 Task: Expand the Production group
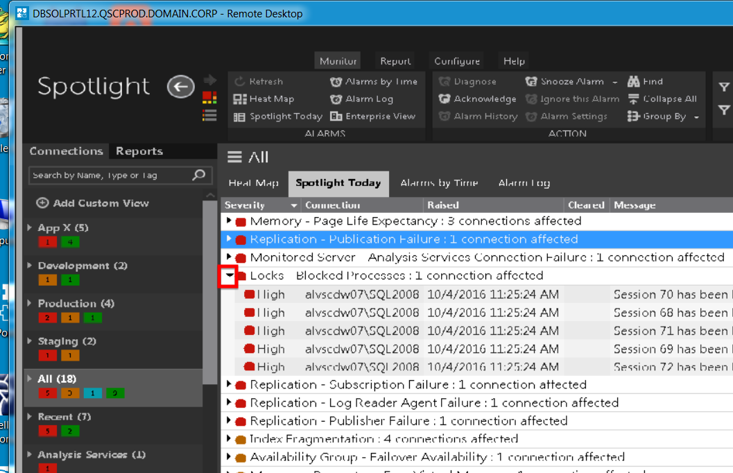29,303
